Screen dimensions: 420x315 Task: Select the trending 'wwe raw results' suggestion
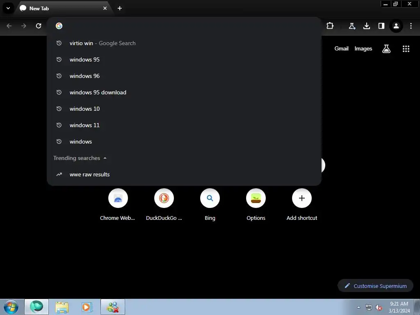point(184,174)
